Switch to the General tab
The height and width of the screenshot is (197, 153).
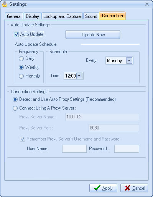click(14, 16)
